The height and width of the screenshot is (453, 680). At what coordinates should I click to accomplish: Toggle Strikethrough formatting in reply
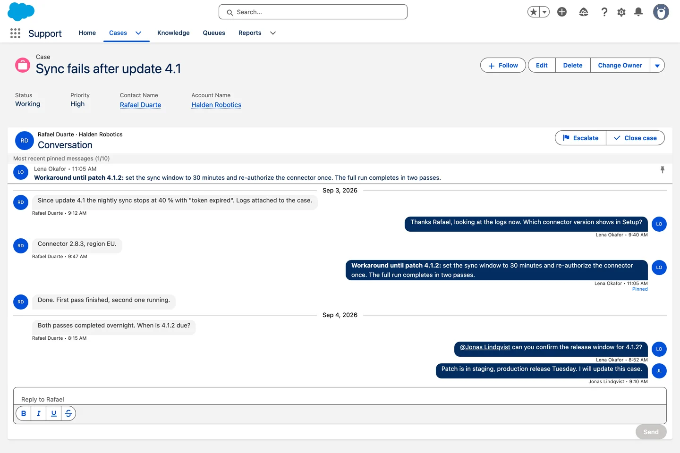(68, 413)
